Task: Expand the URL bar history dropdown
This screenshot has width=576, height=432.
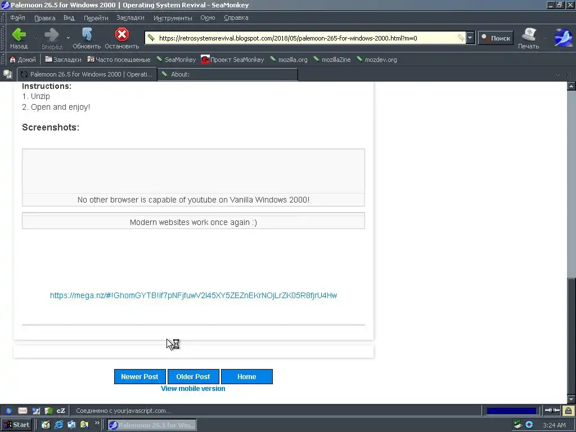Action: [x=470, y=38]
